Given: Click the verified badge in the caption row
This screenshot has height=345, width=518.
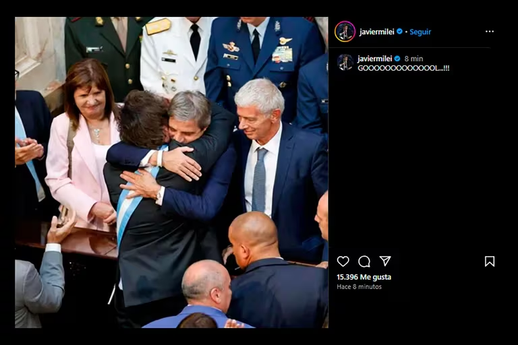Looking at the screenshot, I should 397,59.
